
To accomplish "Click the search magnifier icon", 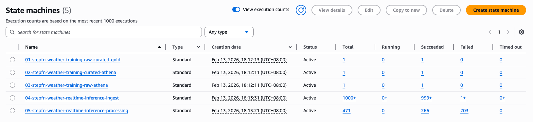I will pyautogui.click(x=12, y=32).
